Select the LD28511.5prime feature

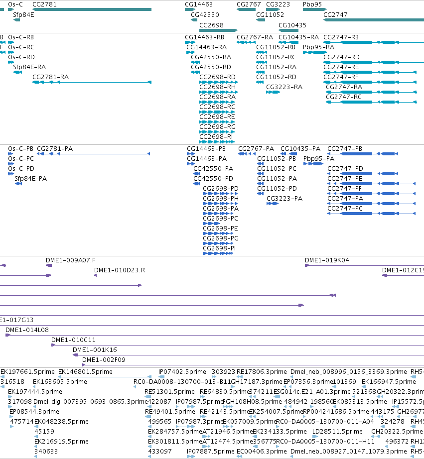(315, 437)
